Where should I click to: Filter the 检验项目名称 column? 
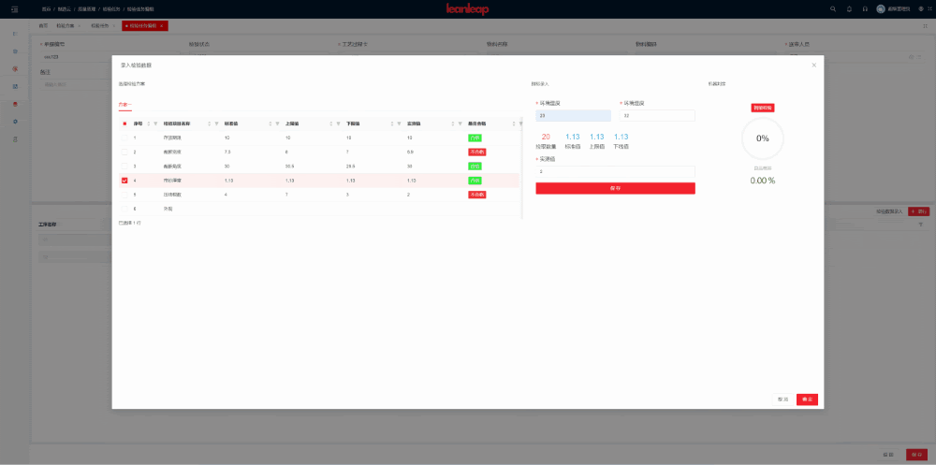[x=217, y=124]
